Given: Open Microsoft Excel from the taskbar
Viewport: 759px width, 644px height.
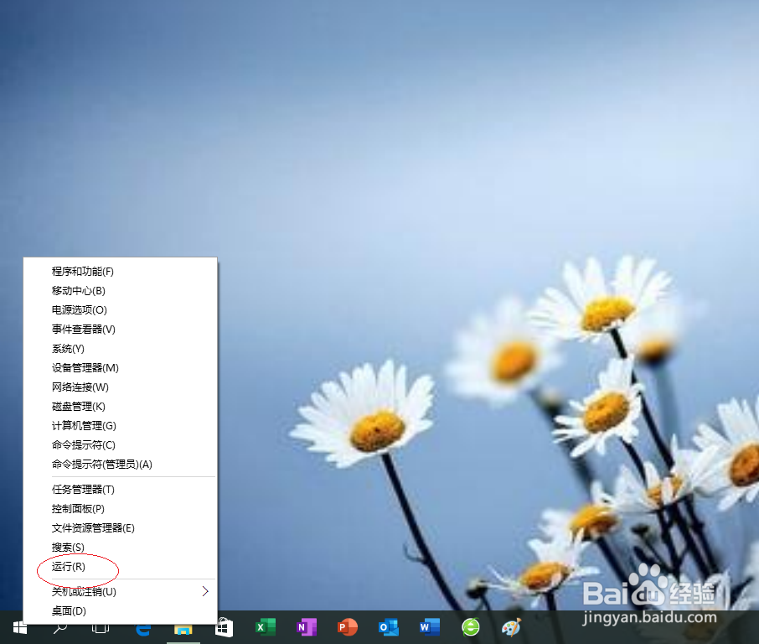Looking at the screenshot, I should (x=265, y=626).
